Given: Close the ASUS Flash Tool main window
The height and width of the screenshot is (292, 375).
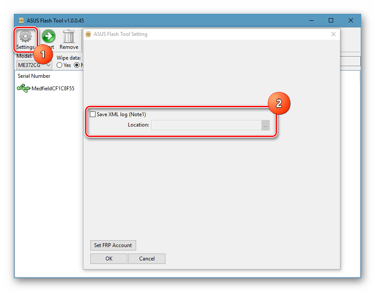Looking at the screenshot, I should 351,21.
